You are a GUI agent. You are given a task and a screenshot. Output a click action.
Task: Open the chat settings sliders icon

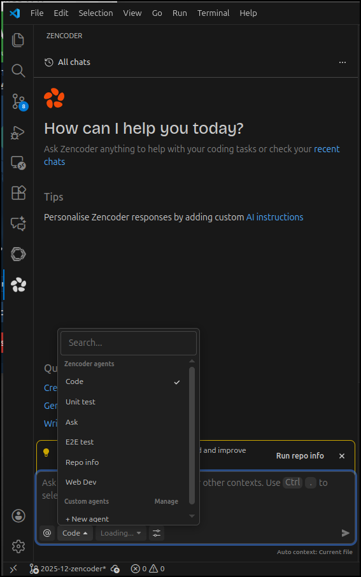[x=157, y=533]
